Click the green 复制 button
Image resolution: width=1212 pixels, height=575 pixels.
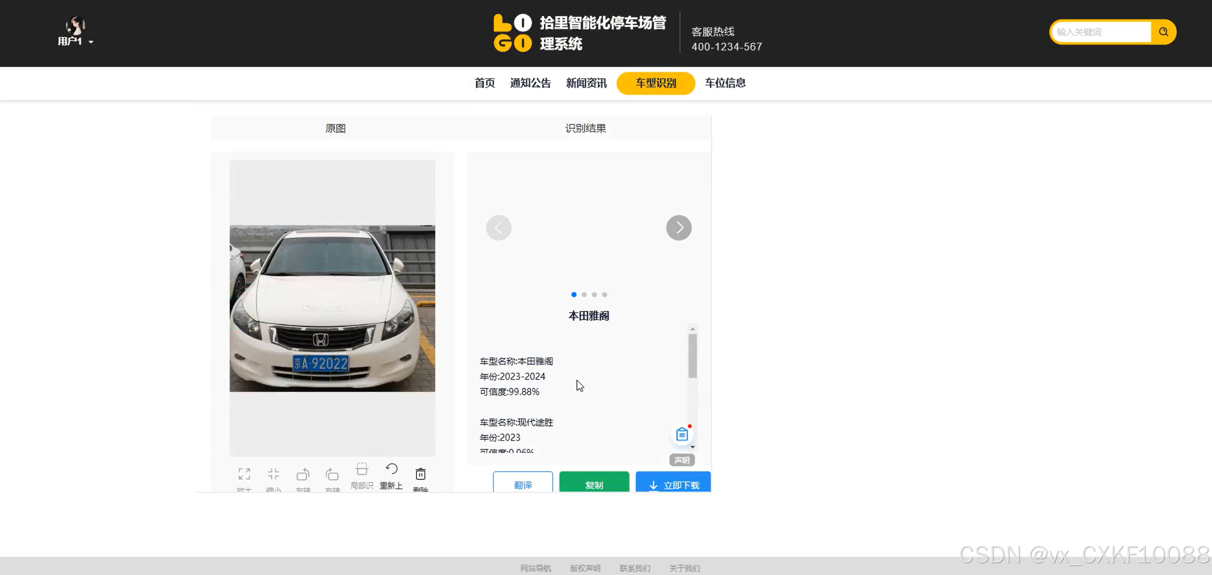pyautogui.click(x=594, y=484)
